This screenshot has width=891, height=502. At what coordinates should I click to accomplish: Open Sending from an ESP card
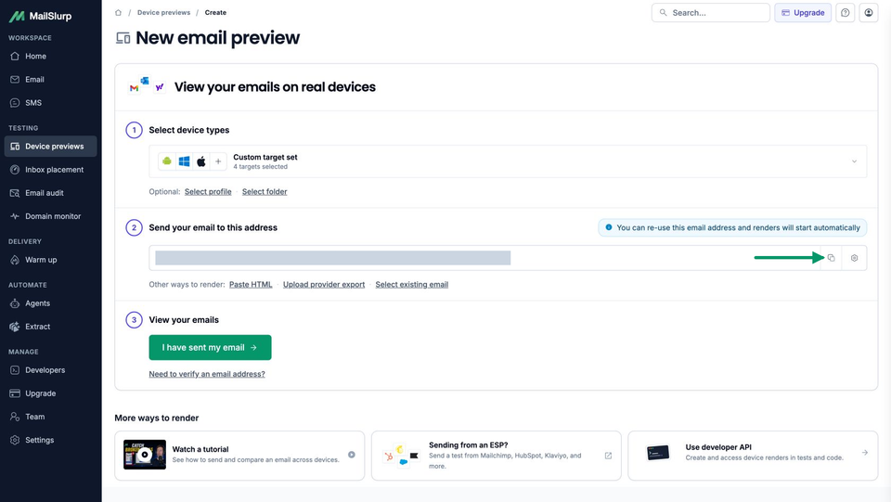point(496,456)
